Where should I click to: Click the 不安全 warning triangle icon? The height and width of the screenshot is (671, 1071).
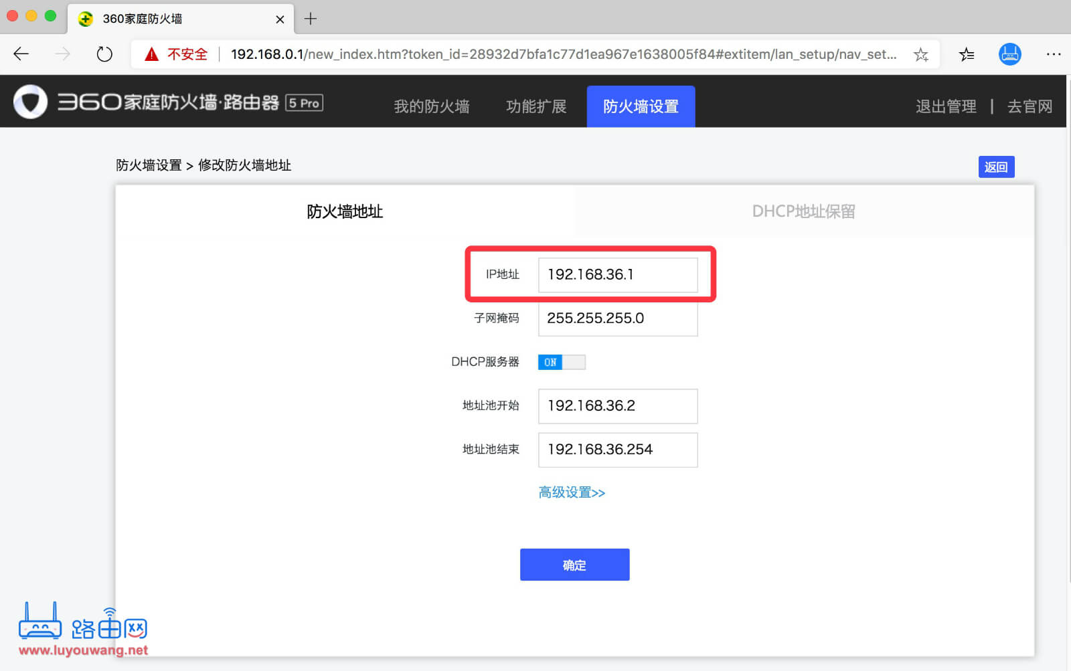[x=153, y=54]
